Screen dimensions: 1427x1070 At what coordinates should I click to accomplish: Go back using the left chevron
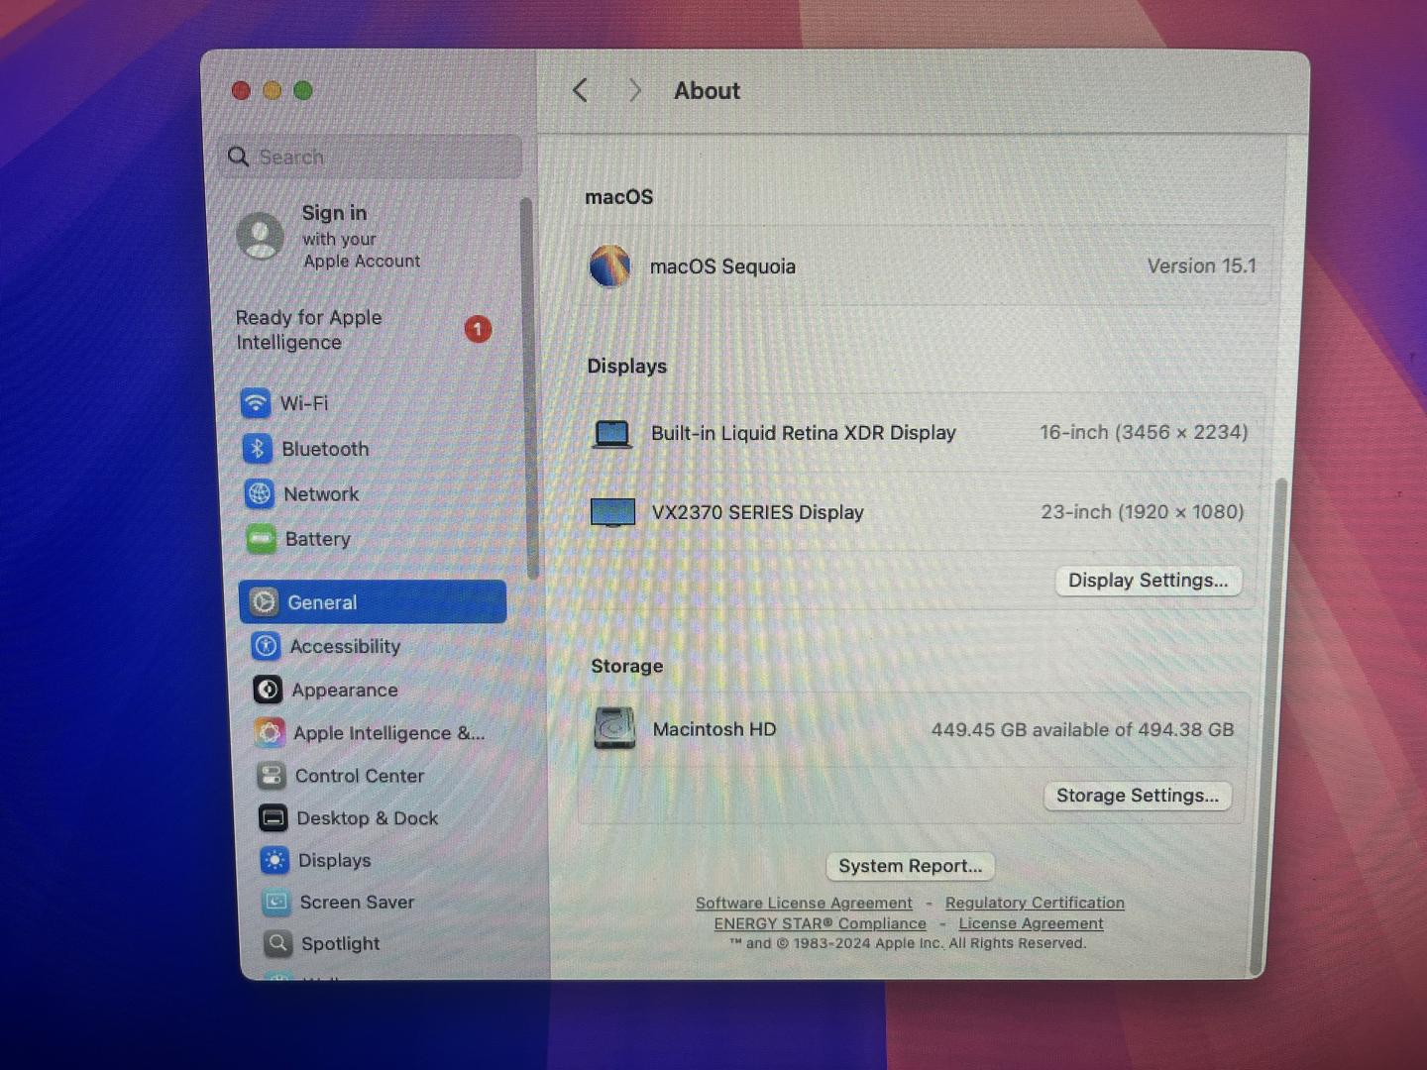pos(581,90)
